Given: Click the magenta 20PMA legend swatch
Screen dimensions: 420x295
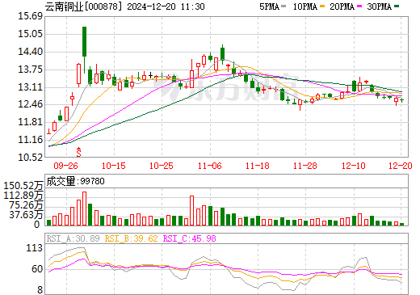Looking at the screenshot, I should pyautogui.click(x=359, y=6).
